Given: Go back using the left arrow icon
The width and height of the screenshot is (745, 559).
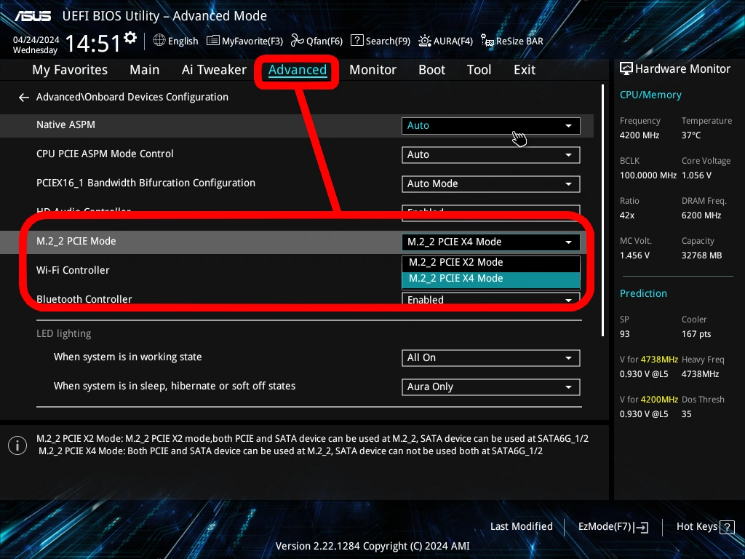Looking at the screenshot, I should 24,98.
